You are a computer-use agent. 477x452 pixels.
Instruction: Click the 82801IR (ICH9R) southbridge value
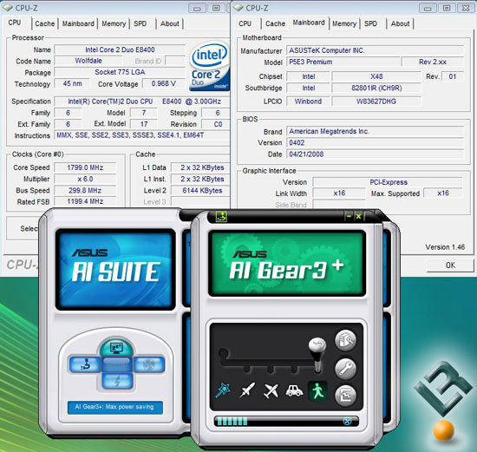pos(376,88)
